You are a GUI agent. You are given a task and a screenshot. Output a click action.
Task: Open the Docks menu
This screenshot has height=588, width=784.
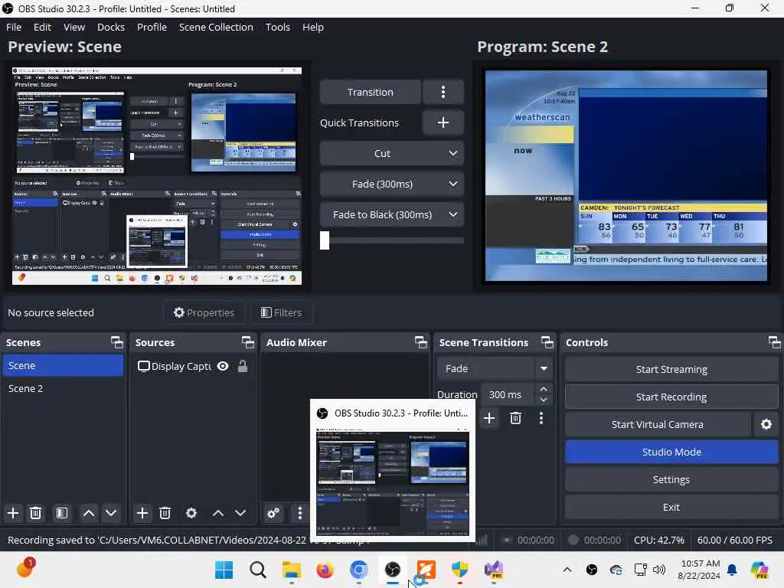click(110, 27)
